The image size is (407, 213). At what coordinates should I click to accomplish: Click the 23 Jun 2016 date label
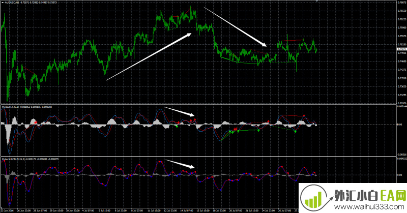(x=7, y=210)
